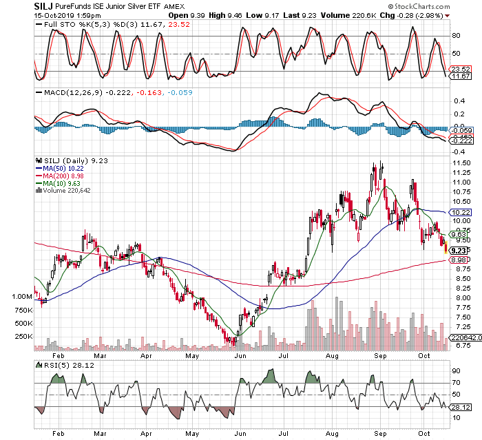Click the 250K label on volume axis
482x440 pixels.
tap(24, 337)
